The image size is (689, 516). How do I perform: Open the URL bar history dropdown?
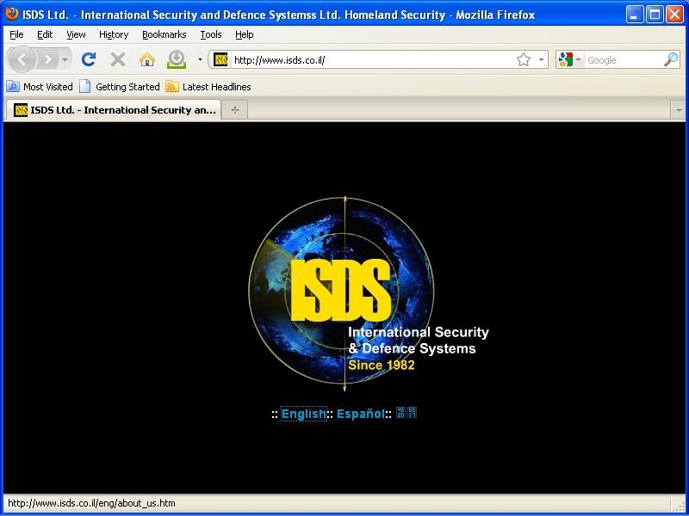click(x=542, y=59)
